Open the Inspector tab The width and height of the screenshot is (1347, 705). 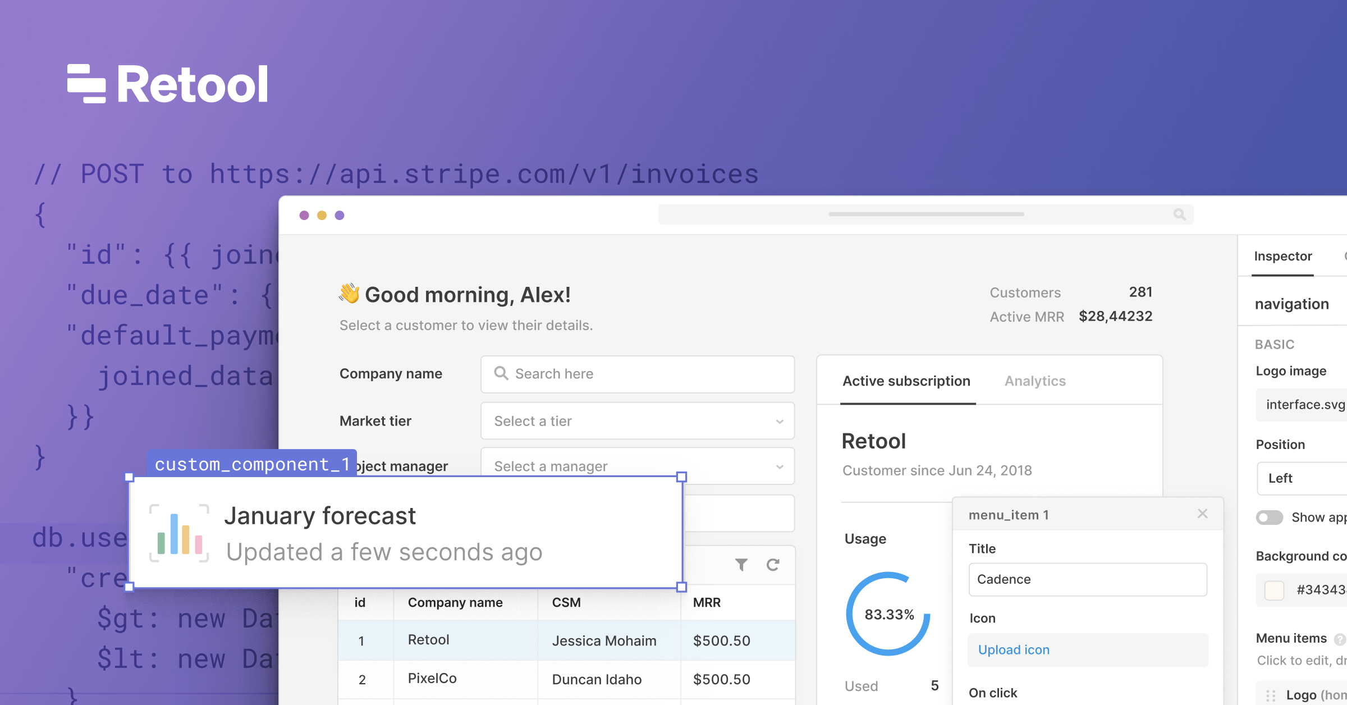tap(1283, 257)
